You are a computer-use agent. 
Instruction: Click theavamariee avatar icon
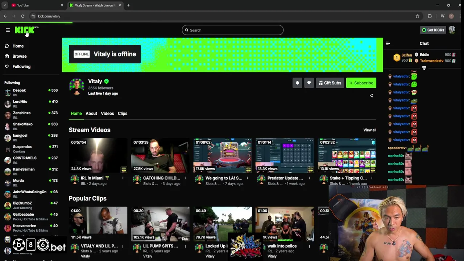tap(8, 228)
